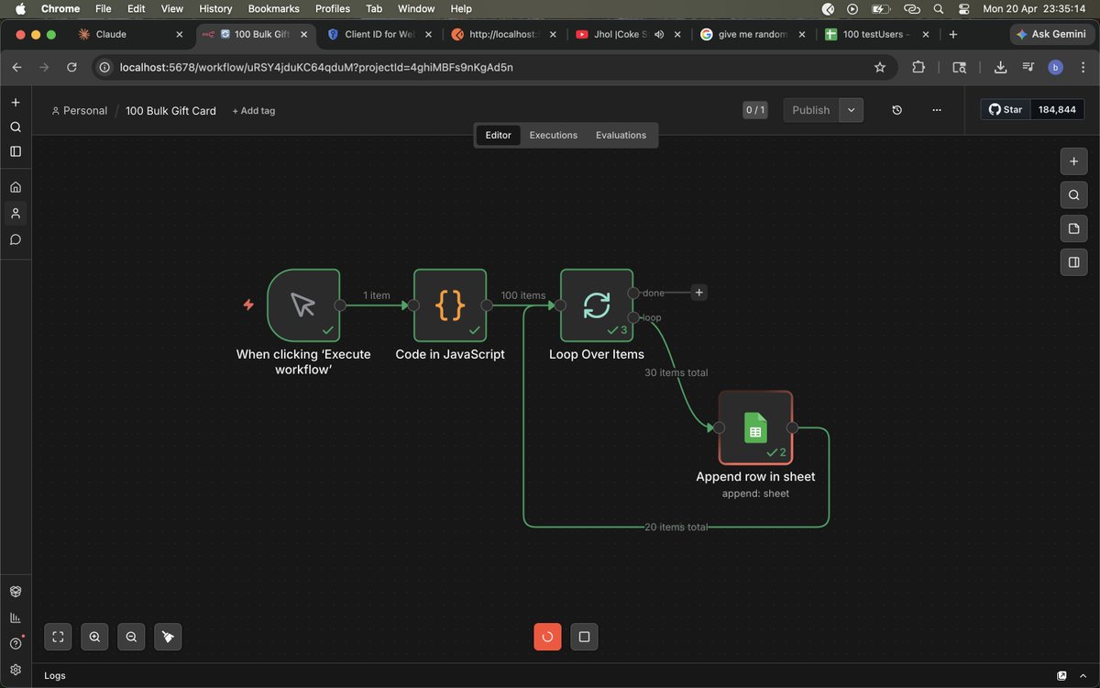Toggle the left sidebar panel icon
The width and height of the screenshot is (1100, 688).
[x=16, y=151]
